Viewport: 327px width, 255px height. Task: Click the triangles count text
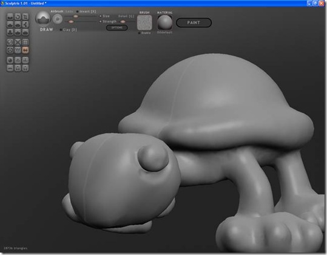point(15,248)
